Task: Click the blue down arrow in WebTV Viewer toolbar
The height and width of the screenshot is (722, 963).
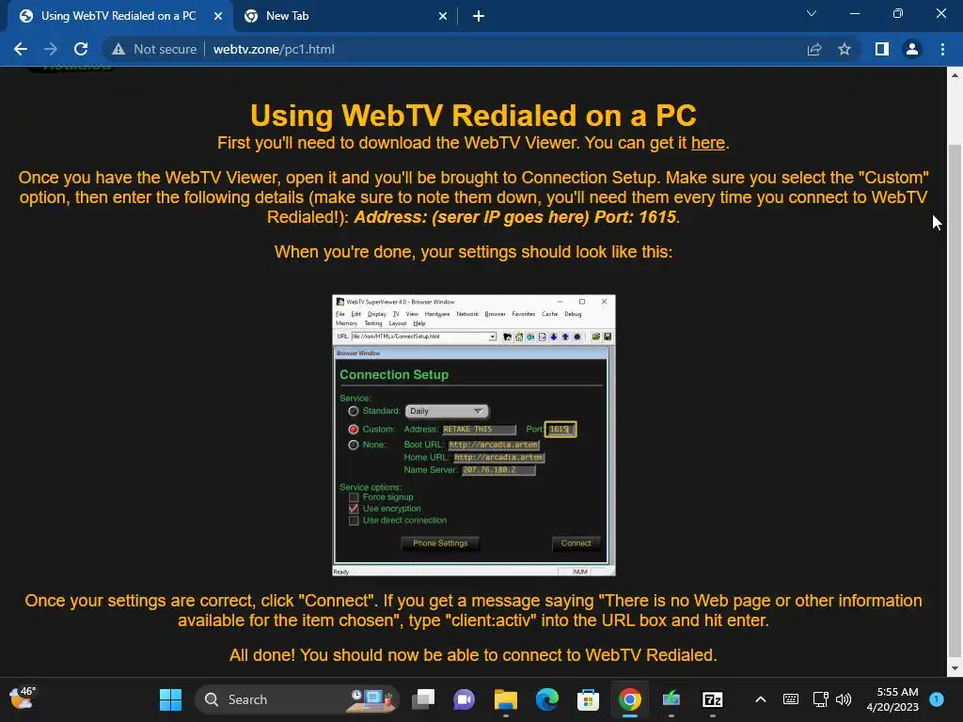Action: (x=553, y=337)
